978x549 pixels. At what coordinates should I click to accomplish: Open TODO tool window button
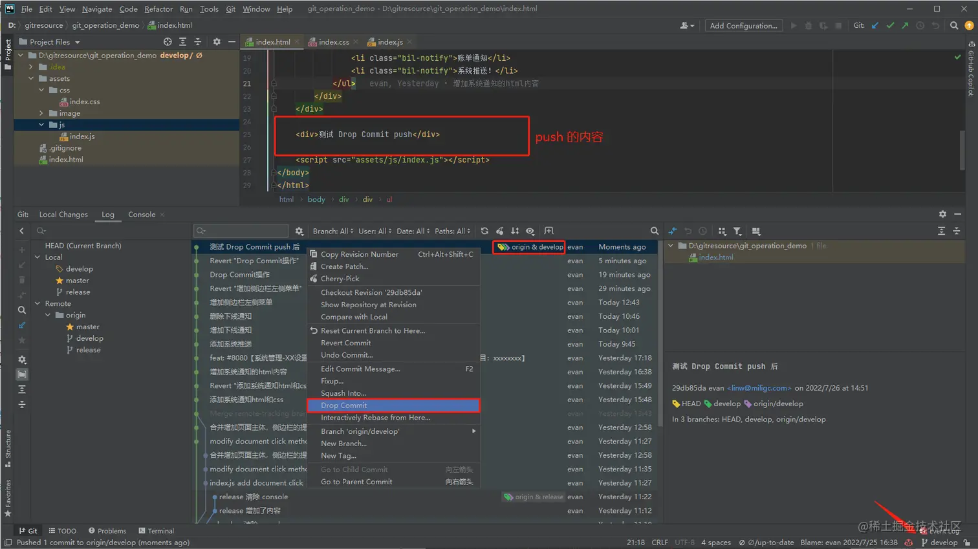tap(62, 531)
